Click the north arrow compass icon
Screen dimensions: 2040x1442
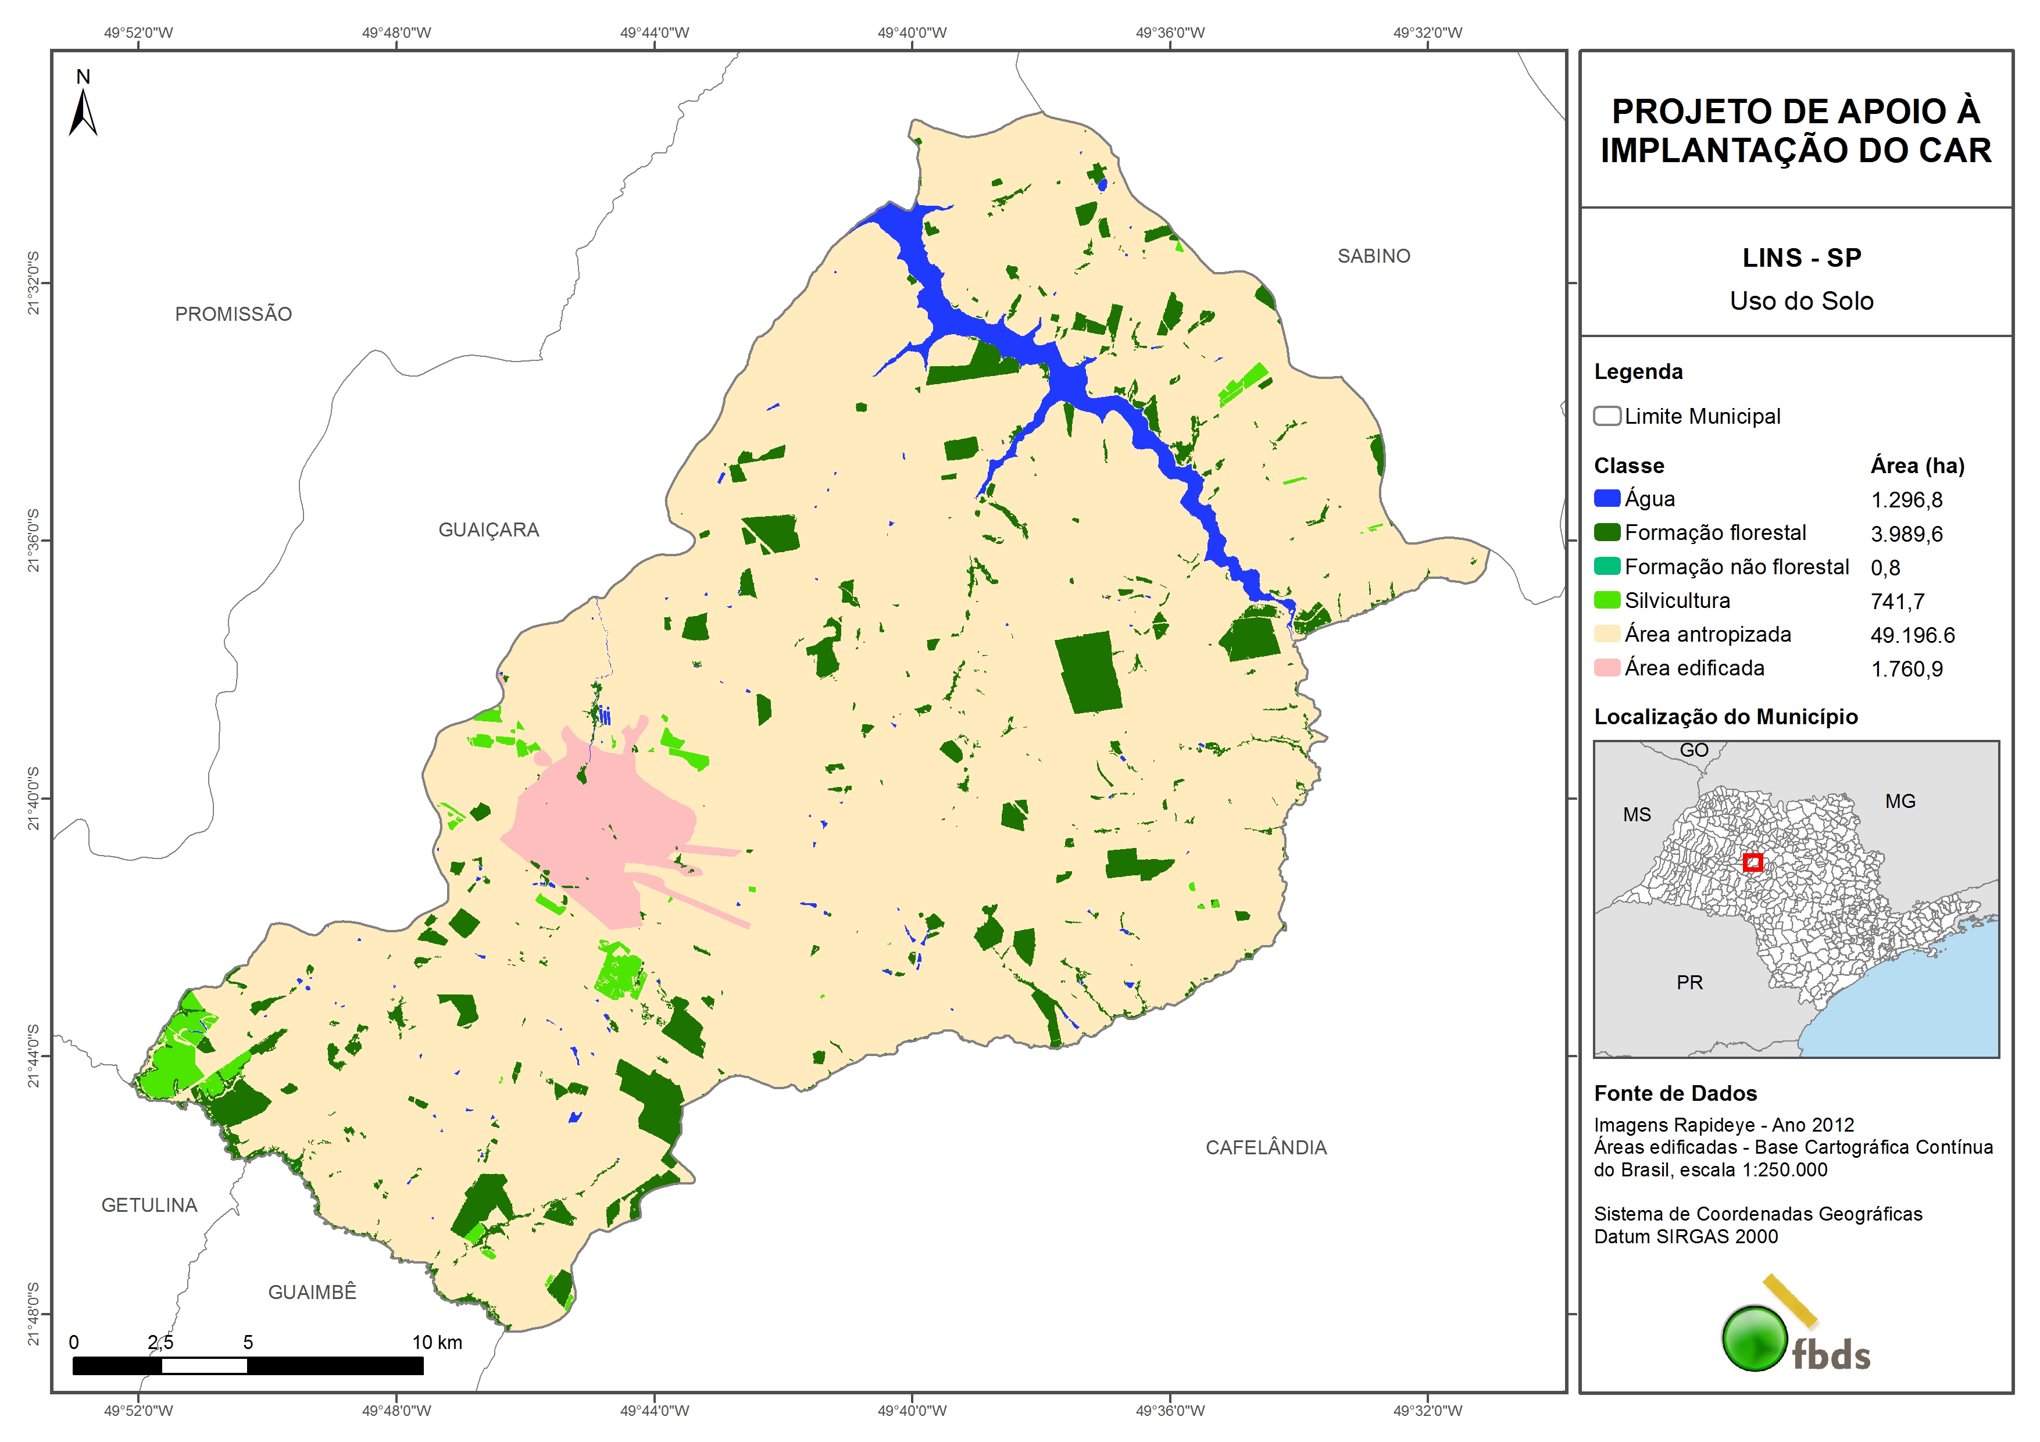pyautogui.click(x=83, y=112)
